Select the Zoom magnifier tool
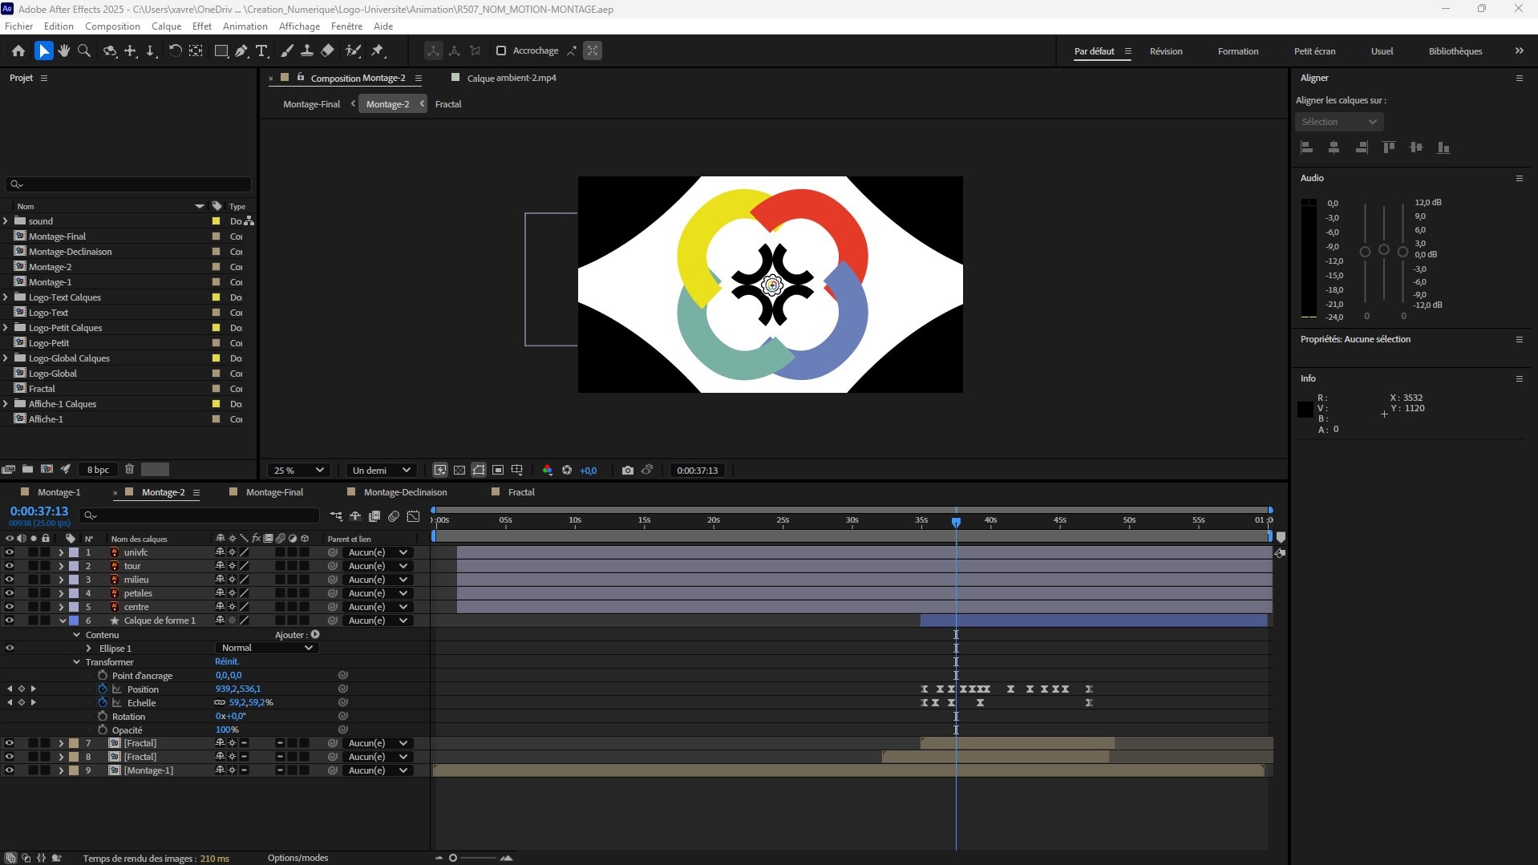Image resolution: width=1538 pixels, height=865 pixels. pyautogui.click(x=83, y=51)
